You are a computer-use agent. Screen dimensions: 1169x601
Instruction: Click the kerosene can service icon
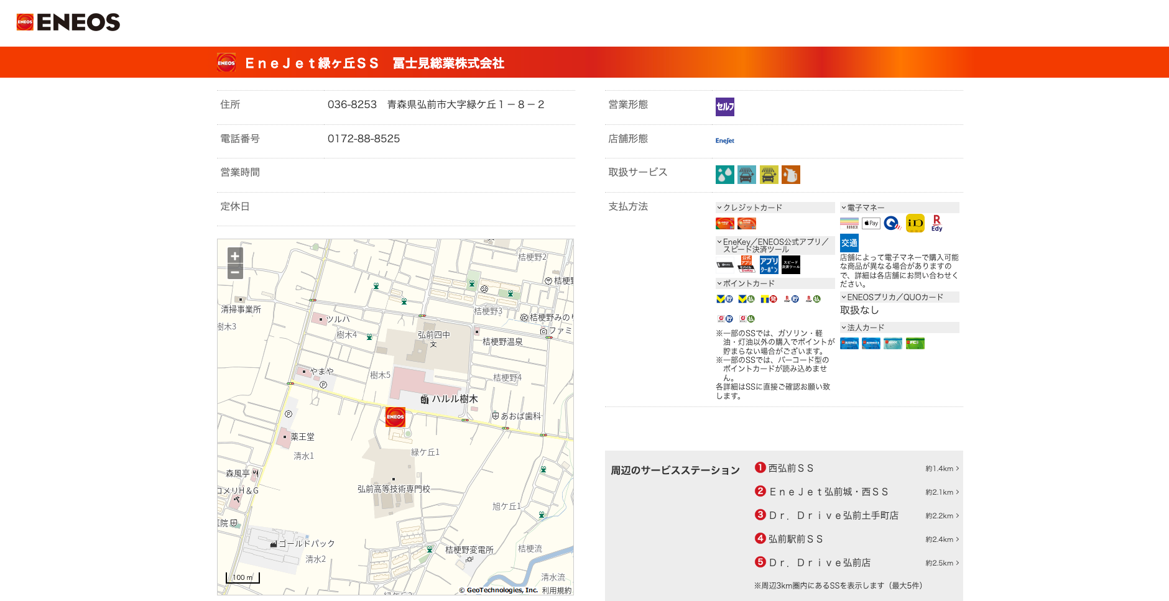(x=791, y=175)
